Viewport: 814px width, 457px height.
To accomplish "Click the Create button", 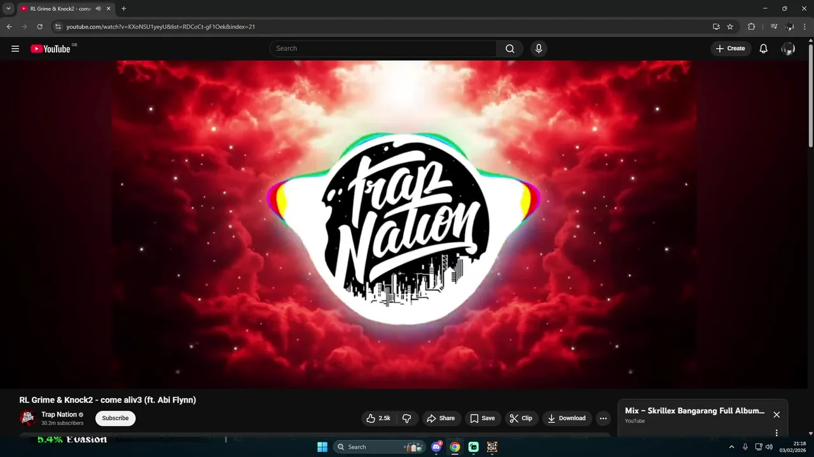I will [x=730, y=48].
